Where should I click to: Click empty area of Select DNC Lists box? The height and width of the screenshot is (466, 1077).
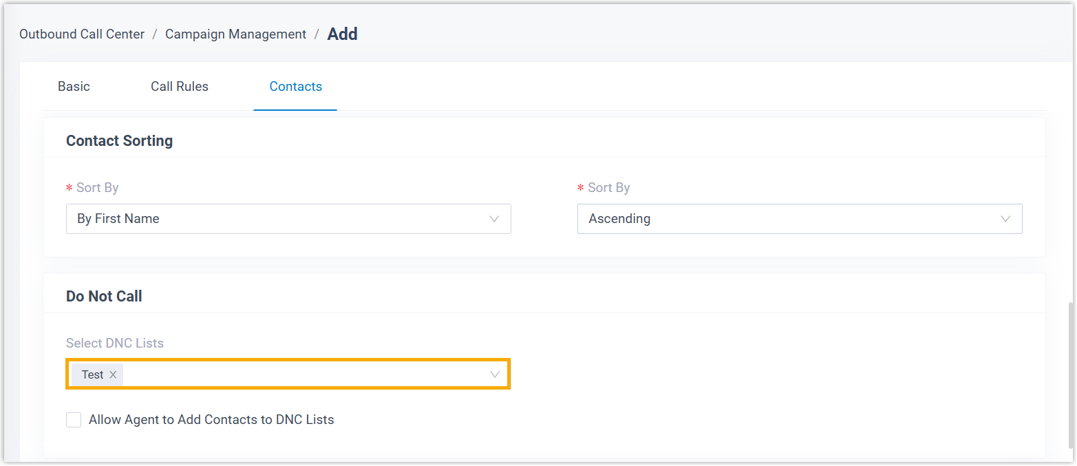pyautogui.click(x=303, y=374)
